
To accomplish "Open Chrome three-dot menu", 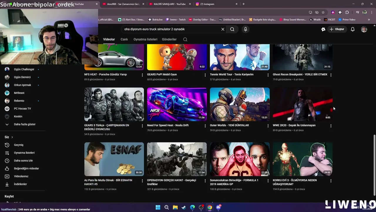I will [372, 12].
